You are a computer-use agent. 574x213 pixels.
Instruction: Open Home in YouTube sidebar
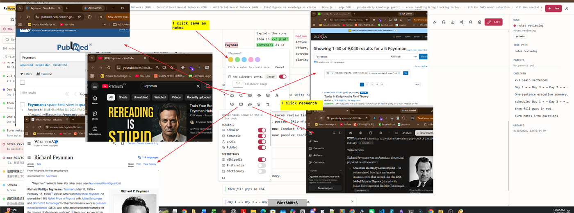point(95,100)
